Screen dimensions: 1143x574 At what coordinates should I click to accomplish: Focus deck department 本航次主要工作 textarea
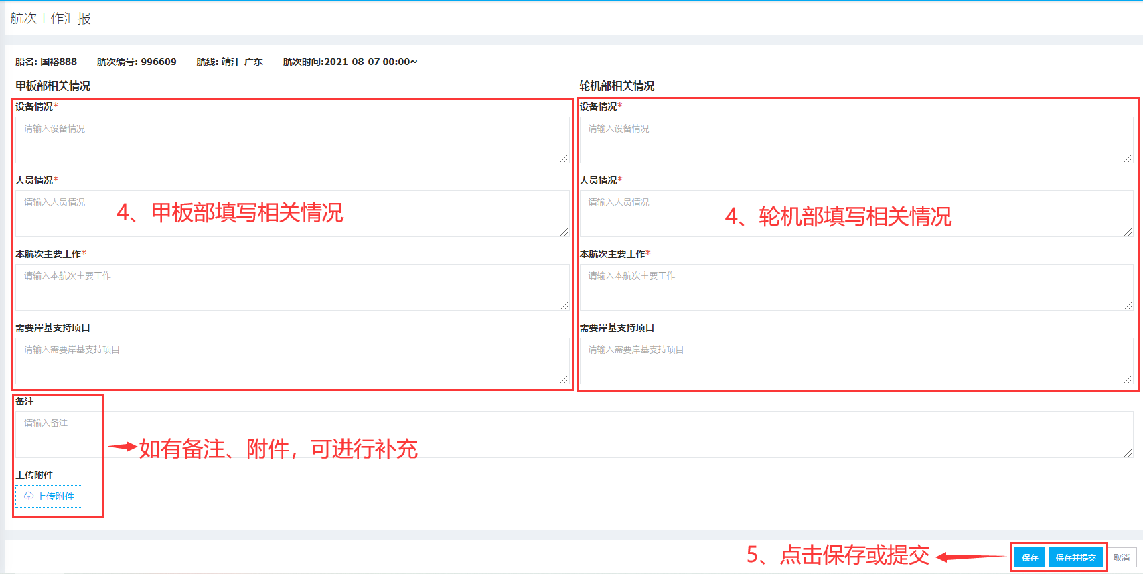click(x=293, y=287)
